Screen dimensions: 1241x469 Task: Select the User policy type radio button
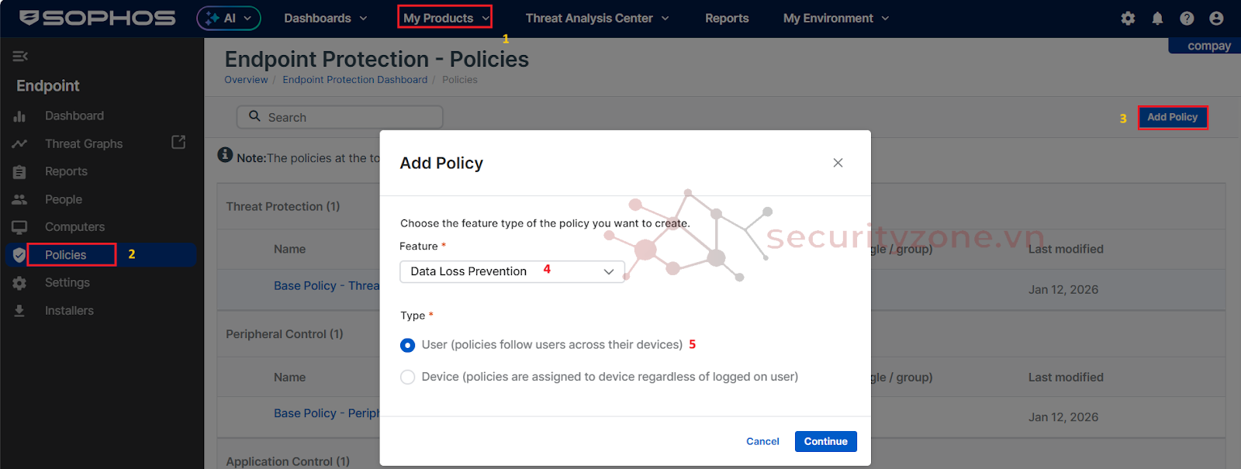407,345
